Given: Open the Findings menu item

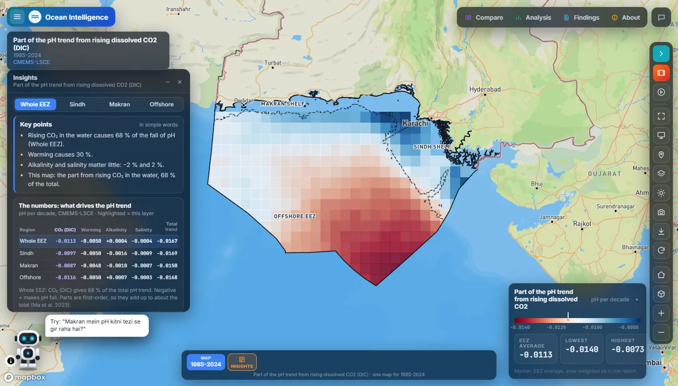Looking at the screenshot, I should coord(581,17).
